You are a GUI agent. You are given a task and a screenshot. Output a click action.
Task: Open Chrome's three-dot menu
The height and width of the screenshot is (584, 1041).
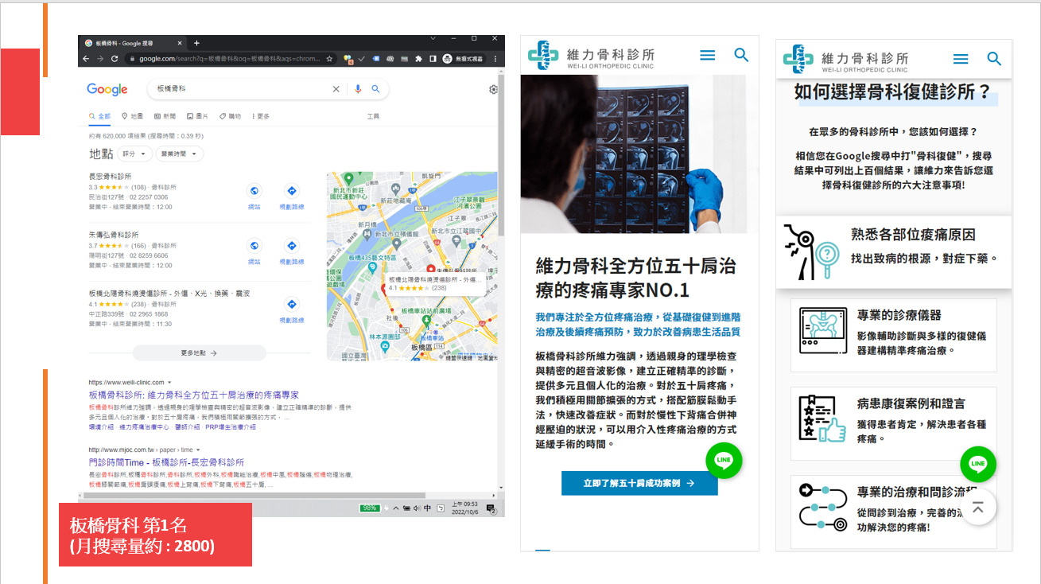point(495,59)
